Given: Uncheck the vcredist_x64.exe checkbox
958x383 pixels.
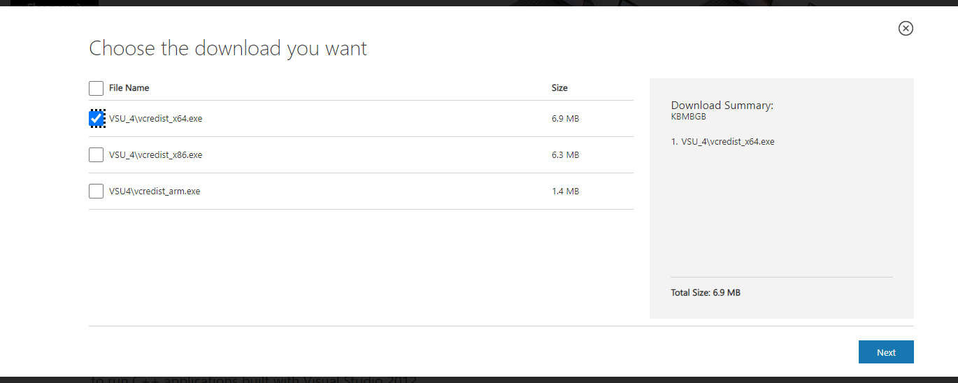Looking at the screenshot, I should (x=96, y=119).
